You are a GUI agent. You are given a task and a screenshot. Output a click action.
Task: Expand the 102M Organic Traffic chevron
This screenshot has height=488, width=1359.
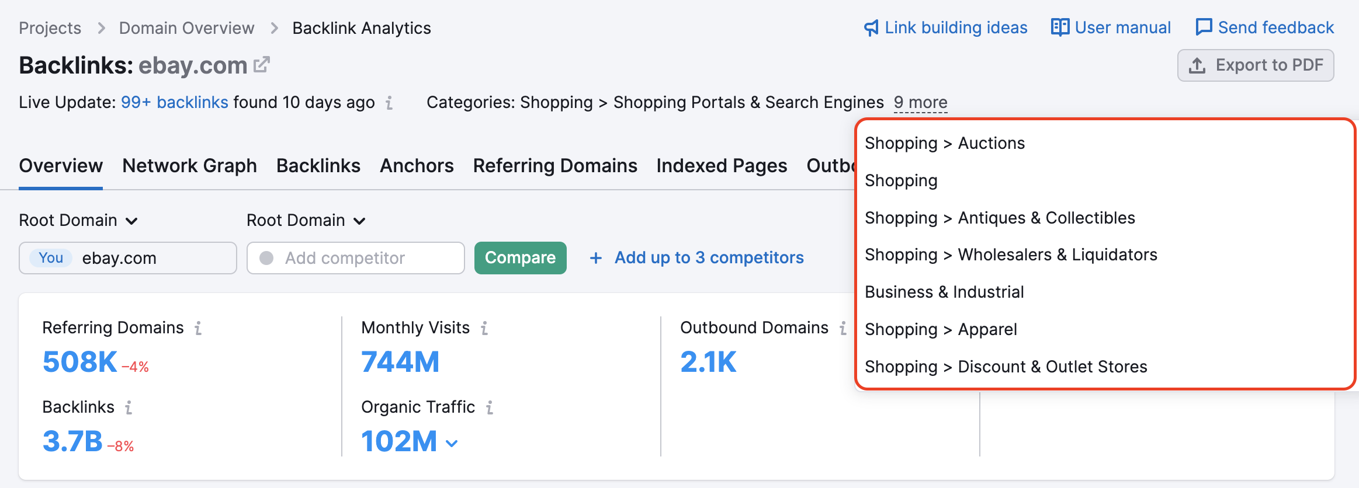[452, 444]
